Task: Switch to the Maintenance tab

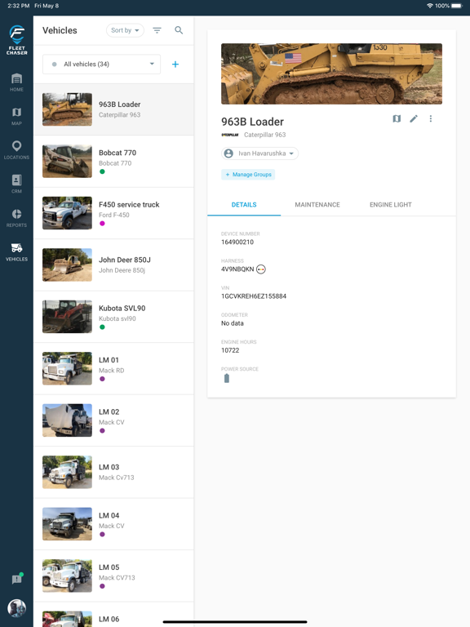Action: coord(317,205)
